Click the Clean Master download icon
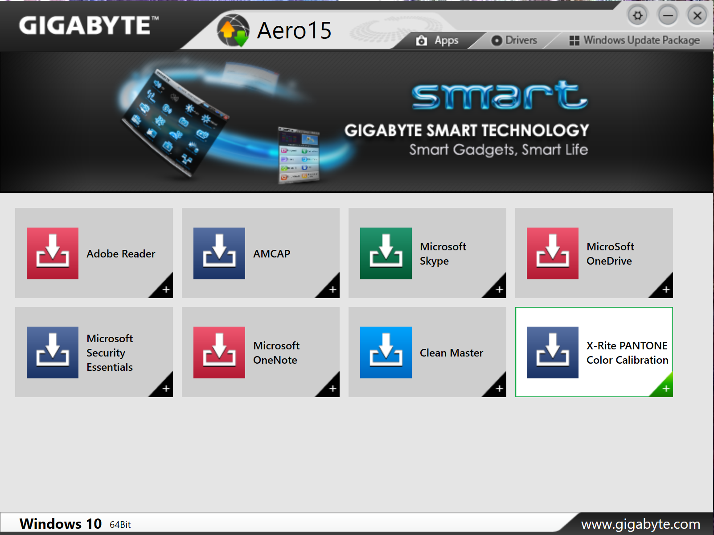 click(386, 353)
